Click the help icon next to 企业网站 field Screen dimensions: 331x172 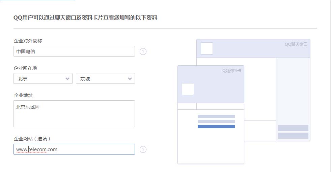click(143, 149)
